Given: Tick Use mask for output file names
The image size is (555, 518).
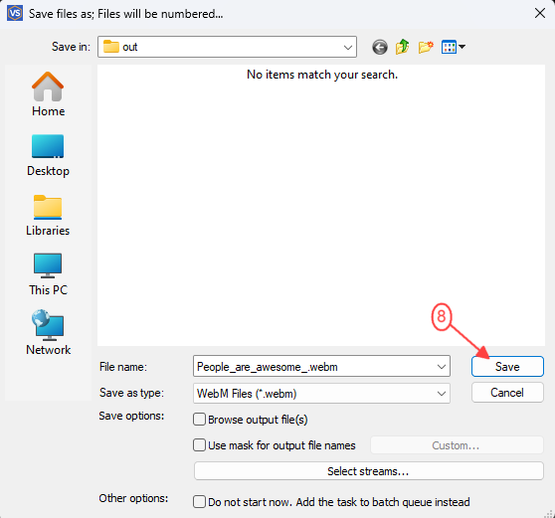Looking at the screenshot, I should [x=199, y=445].
